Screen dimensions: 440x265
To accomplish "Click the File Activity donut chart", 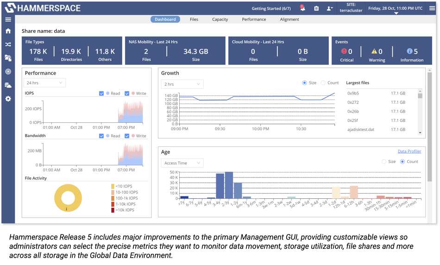I will [68, 198].
